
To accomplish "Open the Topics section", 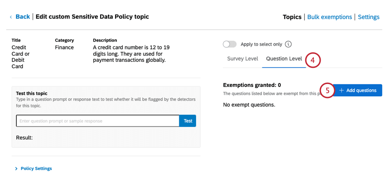I will pyautogui.click(x=292, y=17).
